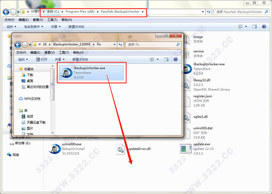Open 文件(F) menu in PassFab window
This screenshot has height=194, width=272.
10,20
